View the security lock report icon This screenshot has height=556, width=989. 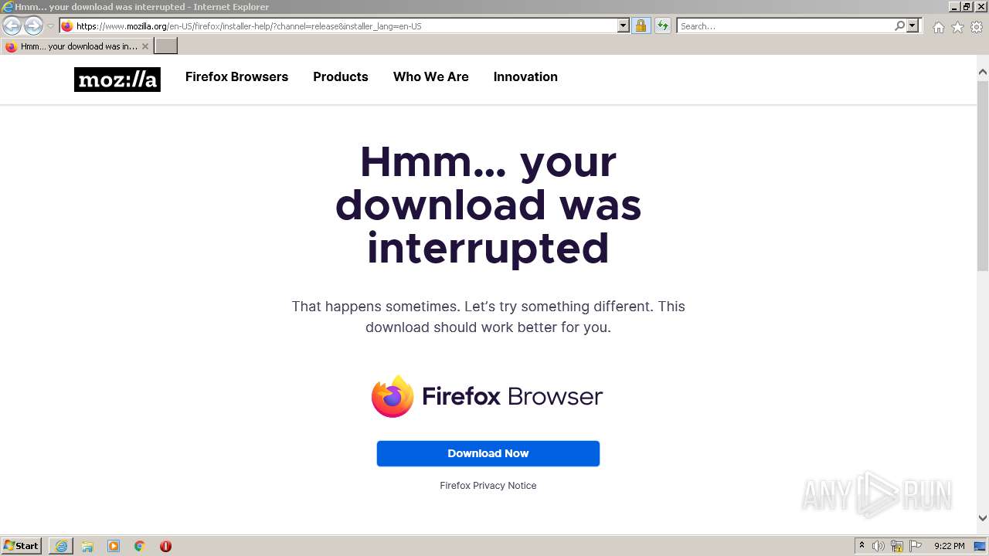(x=641, y=26)
